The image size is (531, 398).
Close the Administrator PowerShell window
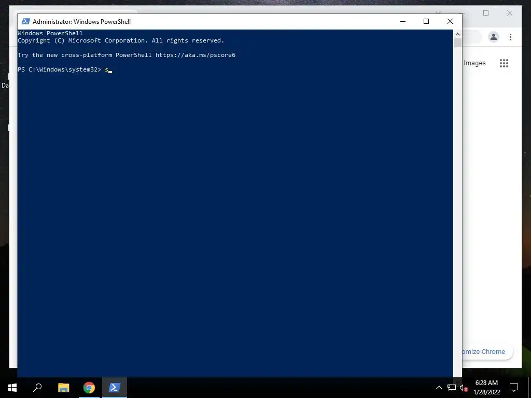point(450,21)
